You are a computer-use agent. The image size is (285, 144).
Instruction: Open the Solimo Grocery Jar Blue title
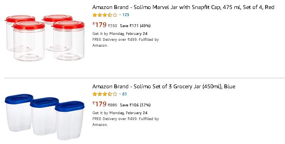(x=164, y=86)
